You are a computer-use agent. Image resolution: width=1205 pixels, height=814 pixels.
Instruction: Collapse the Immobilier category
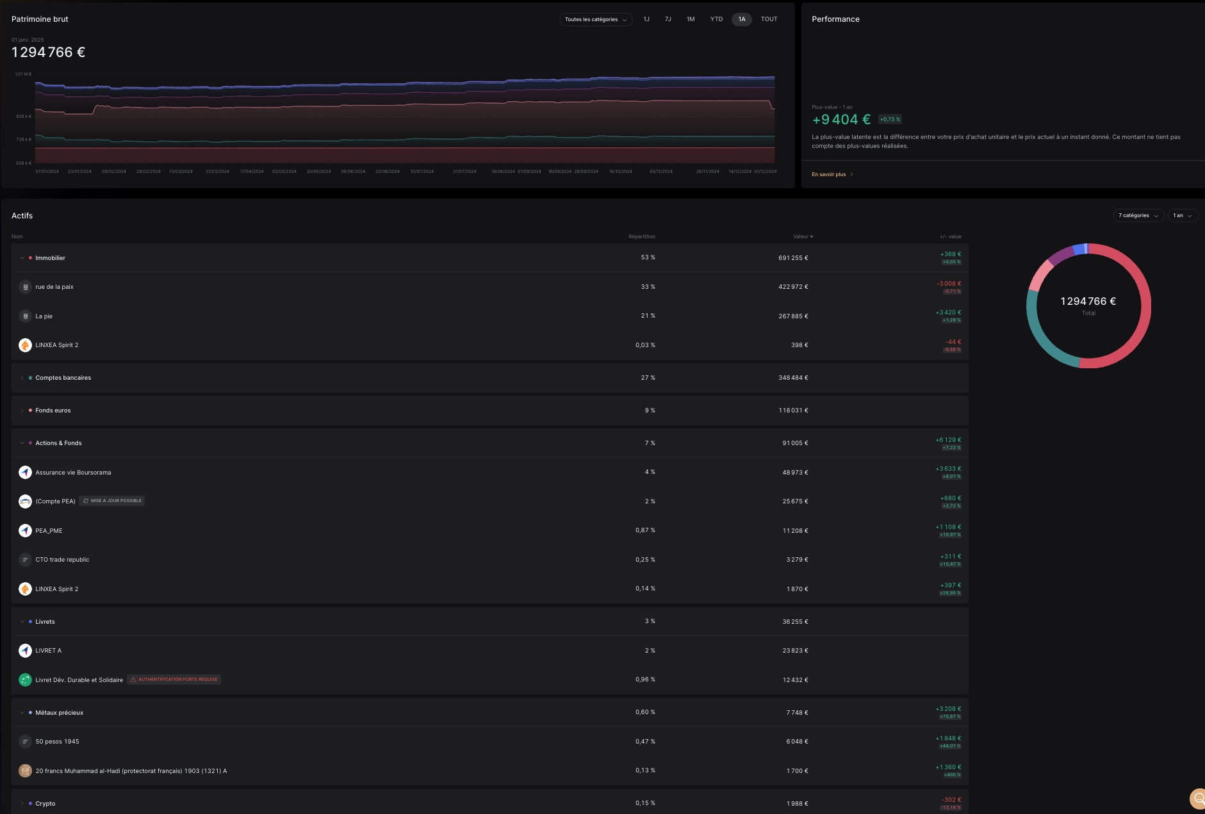click(x=22, y=258)
